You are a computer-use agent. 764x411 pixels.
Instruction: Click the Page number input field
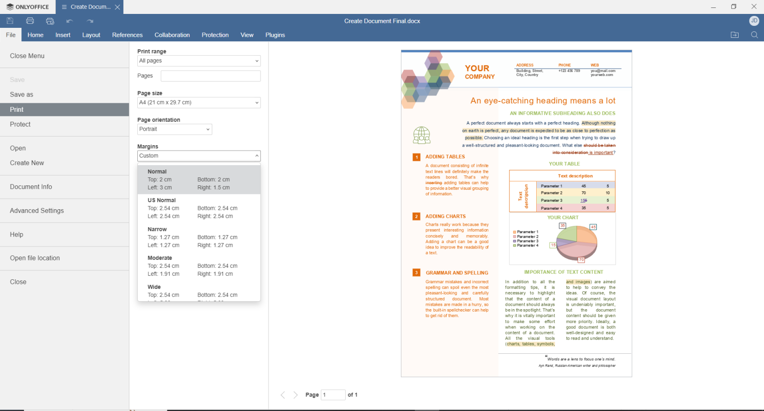[x=333, y=395]
